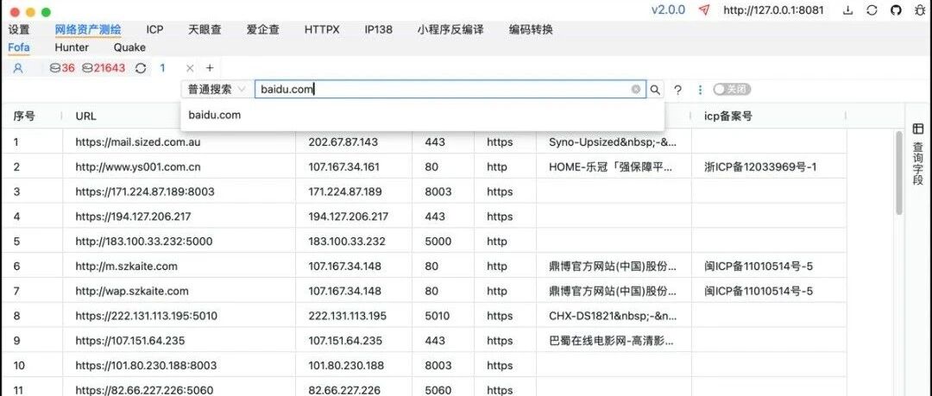The image size is (932, 396).
Task: Click title cell 巴蜀在线电影网
Action: [612, 341]
